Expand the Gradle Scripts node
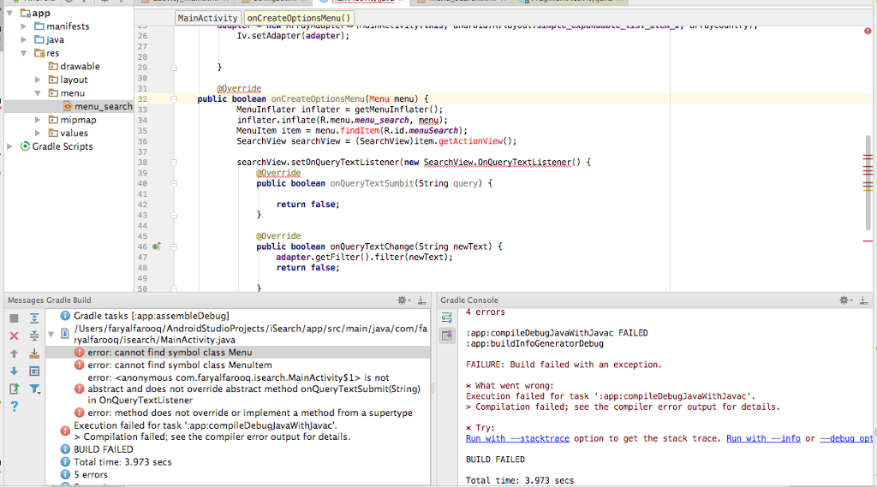 point(10,146)
